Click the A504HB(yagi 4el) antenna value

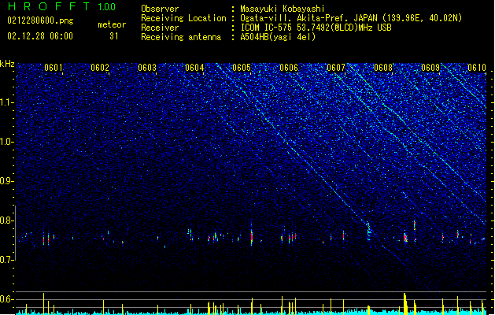click(x=278, y=37)
